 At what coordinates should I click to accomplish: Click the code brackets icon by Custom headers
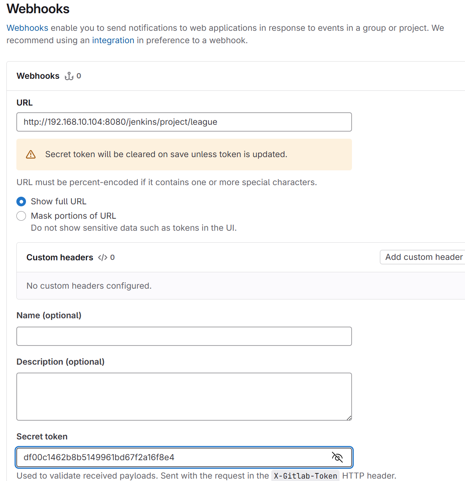pos(103,257)
